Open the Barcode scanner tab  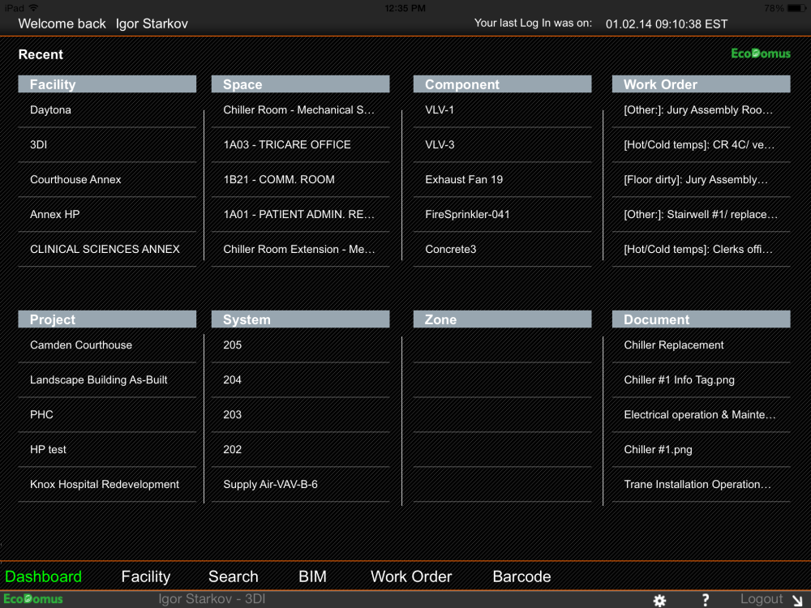pyautogui.click(x=521, y=576)
